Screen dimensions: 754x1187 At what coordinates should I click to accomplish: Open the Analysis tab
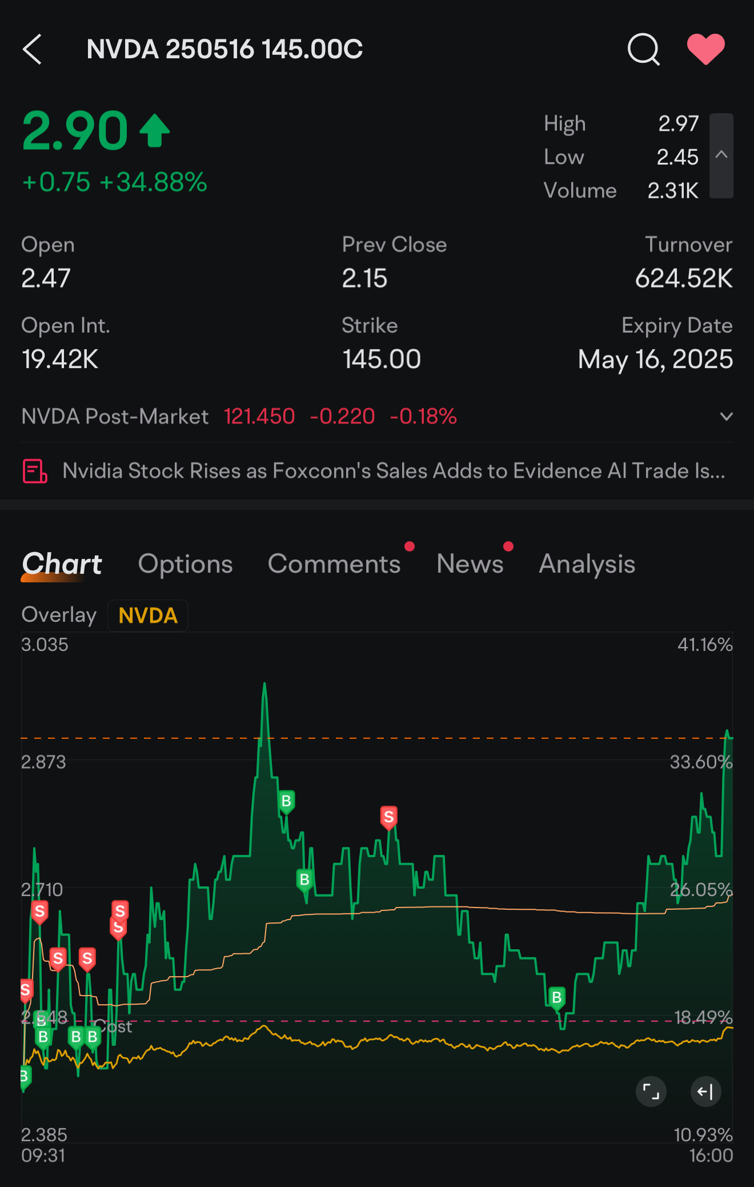tap(587, 564)
